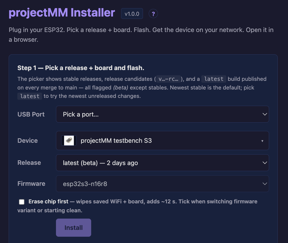Open the Release dropdown showing latest (beta)
Image resolution: width=288 pixels, height=243 pixels.
point(162,163)
